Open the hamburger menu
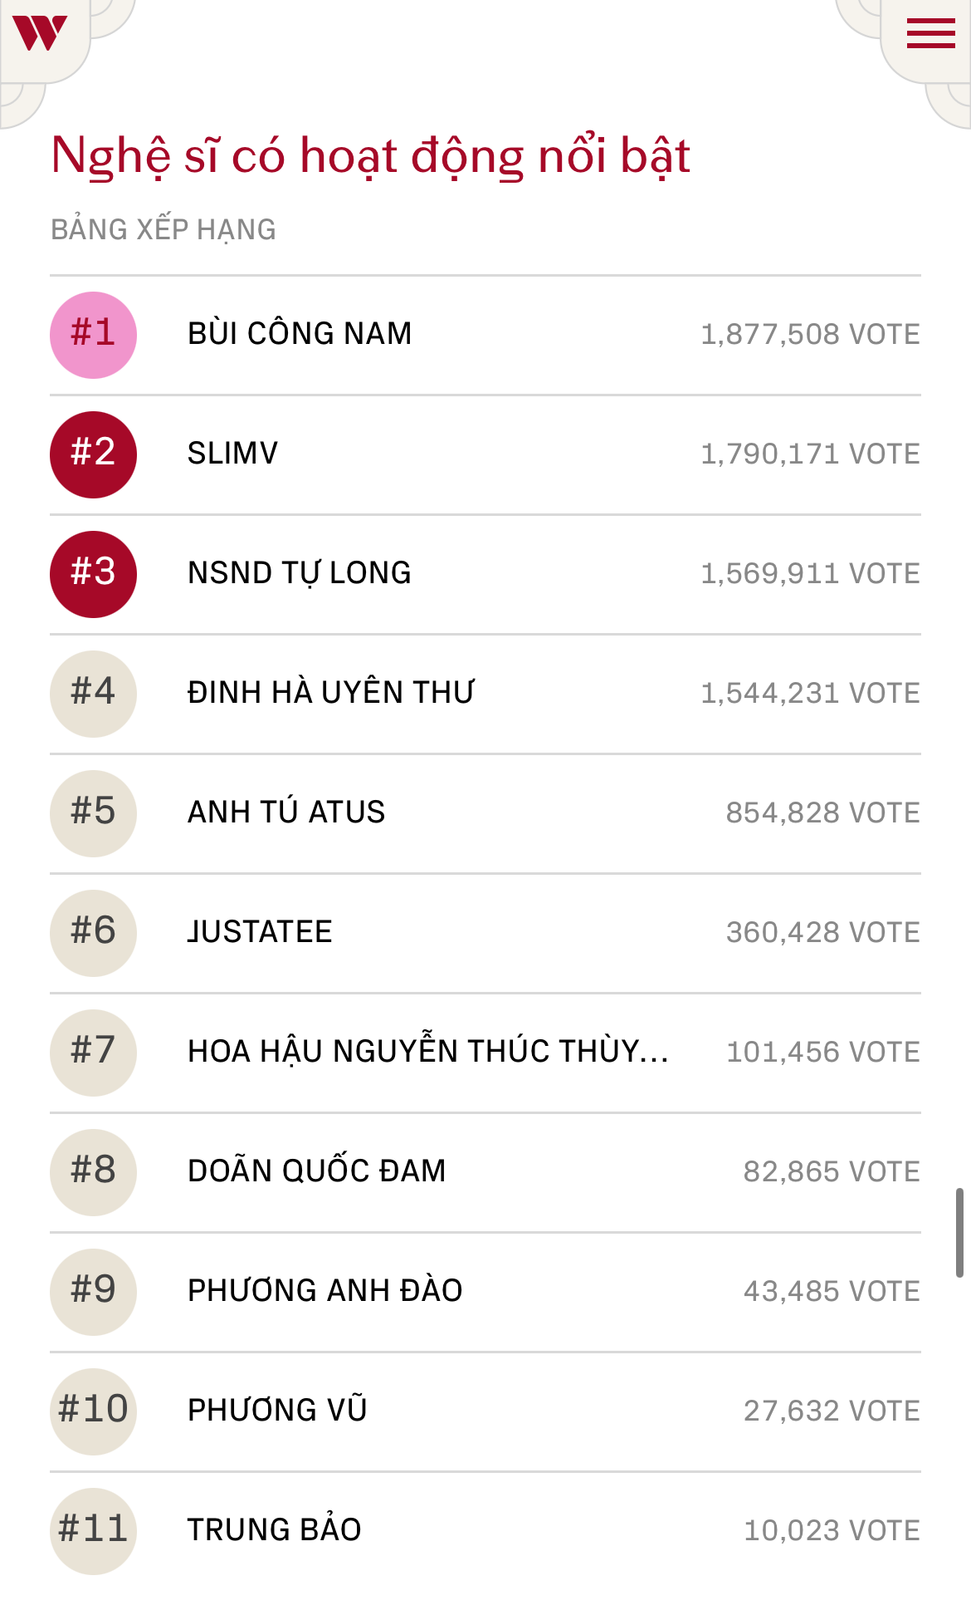 click(930, 34)
